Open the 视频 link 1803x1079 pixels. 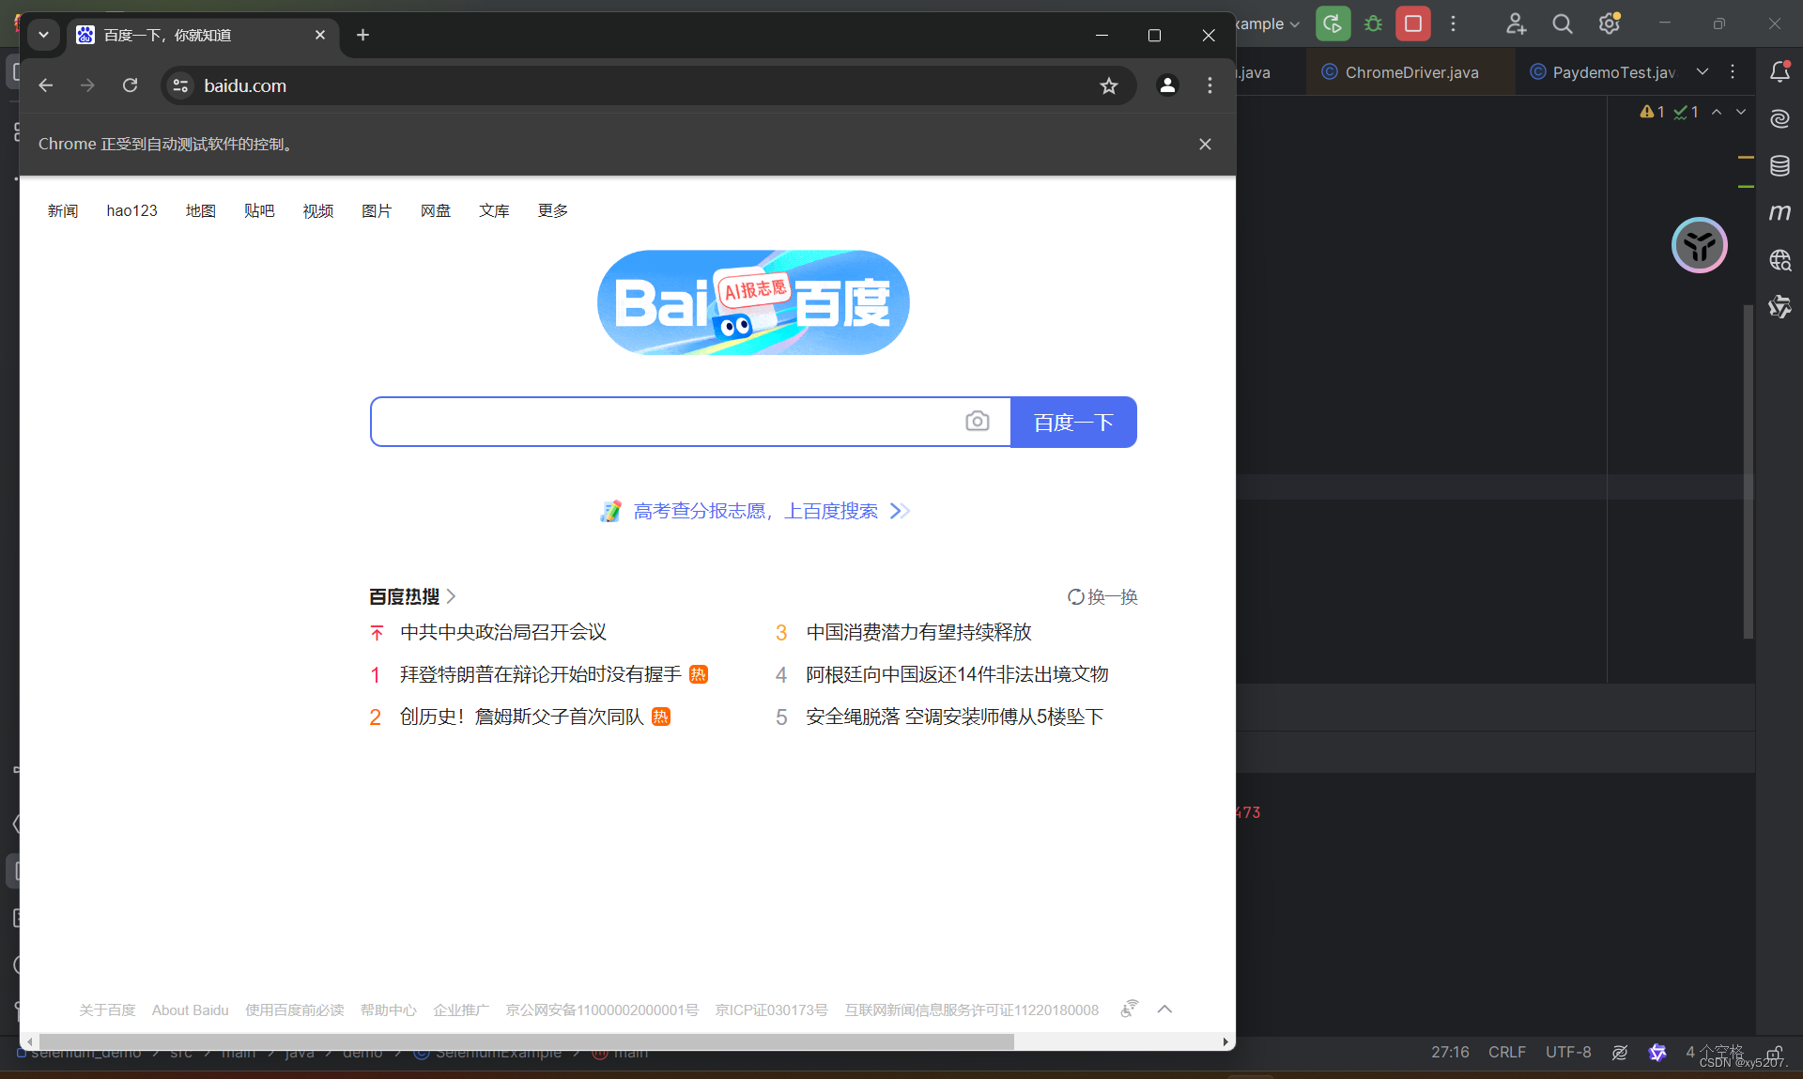tap(318, 210)
